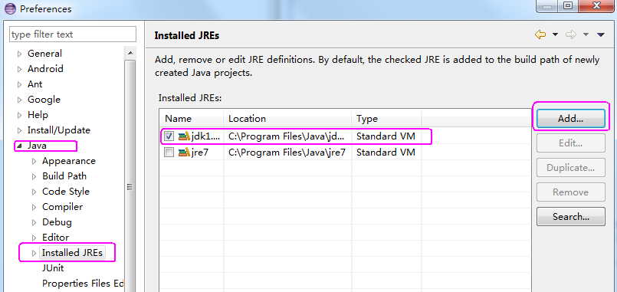Expand the Editor node

click(x=34, y=238)
